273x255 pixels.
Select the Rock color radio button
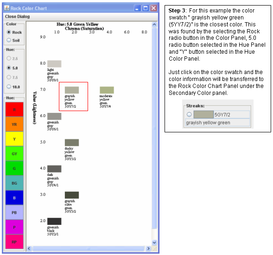pyautogui.click(x=9, y=32)
